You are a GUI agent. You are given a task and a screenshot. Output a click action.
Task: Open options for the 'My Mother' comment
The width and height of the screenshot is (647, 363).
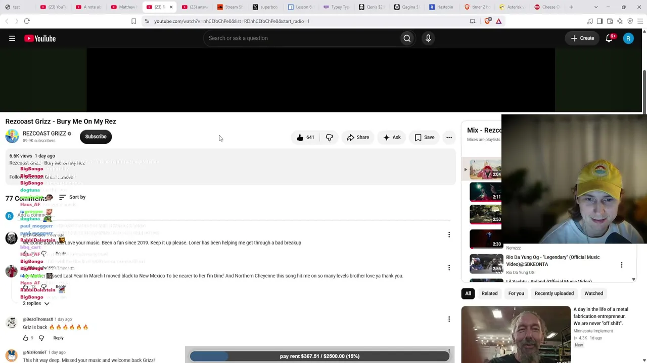pos(449,268)
